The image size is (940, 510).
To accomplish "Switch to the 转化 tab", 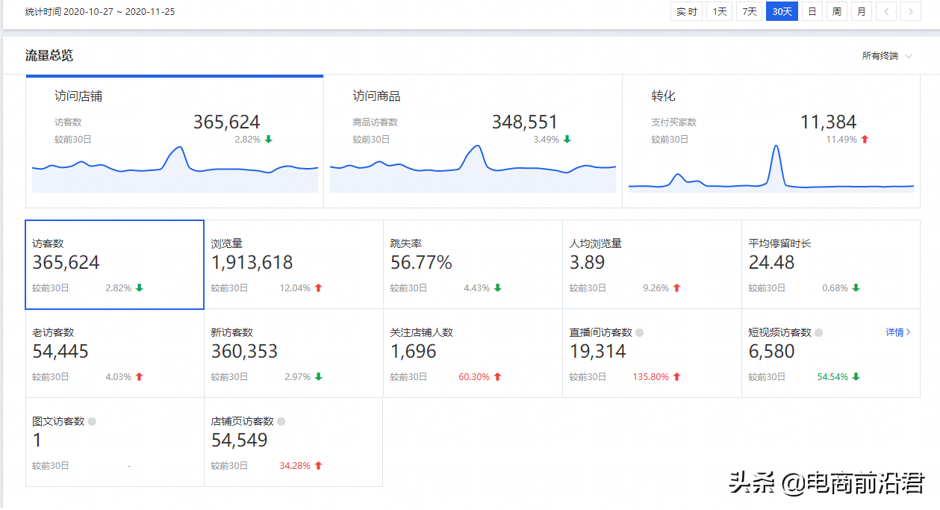I will click(x=771, y=142).
